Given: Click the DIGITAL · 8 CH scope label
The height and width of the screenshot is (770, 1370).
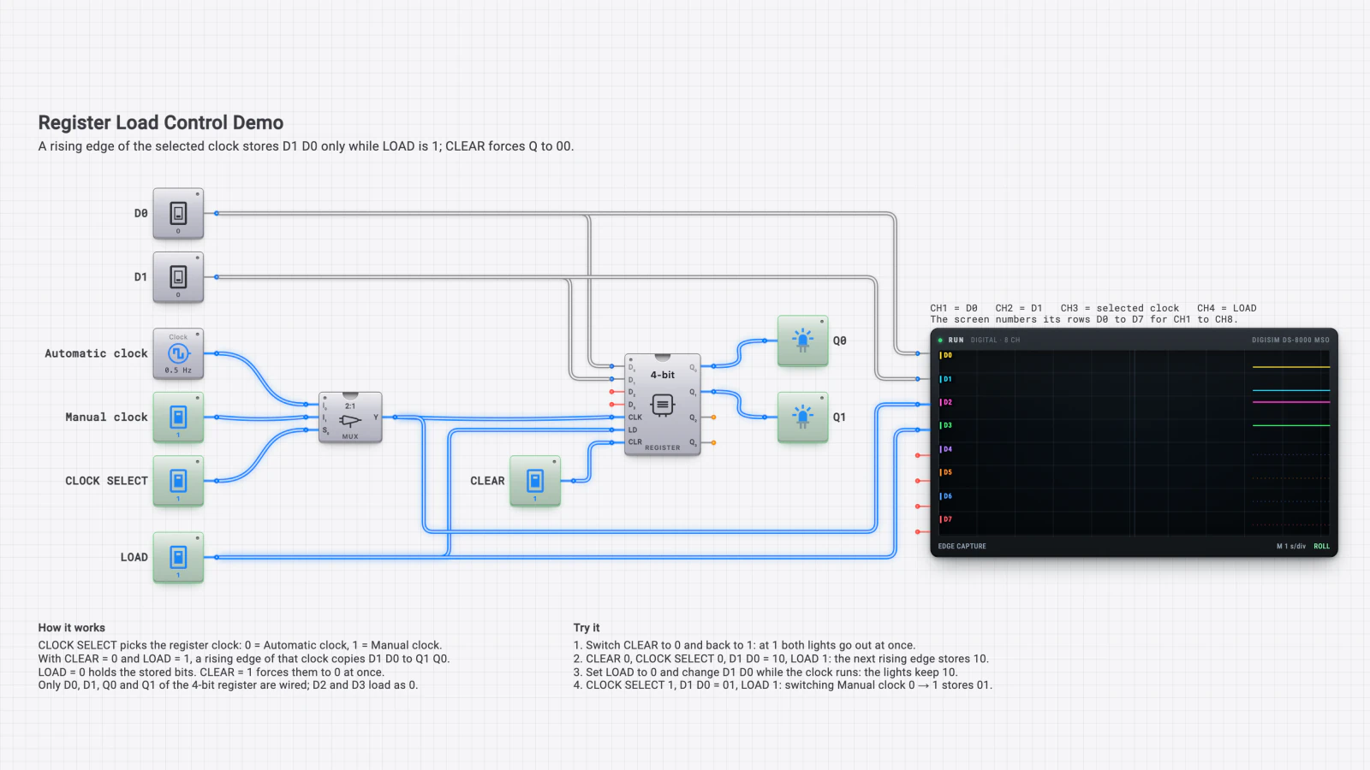Looking at the screenshot, I should 995,340.
